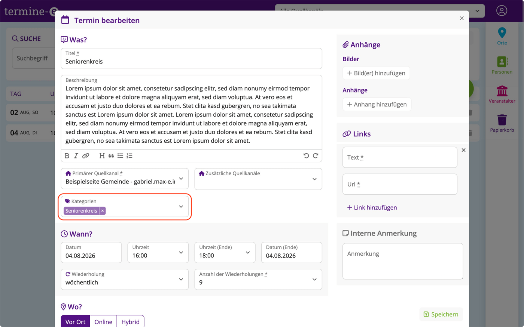Open the Primärer Quellkanal dropdown
The height and width of the screenshot is (327, 524).
(x=125, y=179)
